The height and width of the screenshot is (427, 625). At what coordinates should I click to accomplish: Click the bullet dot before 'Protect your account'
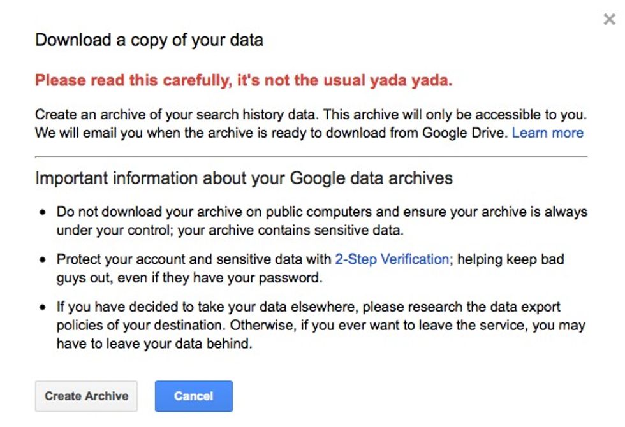pyautogui.click(x=43, y=260)
